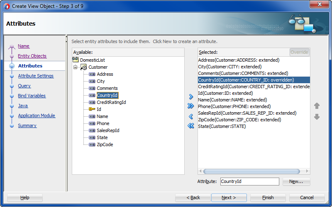Open the Java step
The image size is (332, 207).
tap(23, 106)
